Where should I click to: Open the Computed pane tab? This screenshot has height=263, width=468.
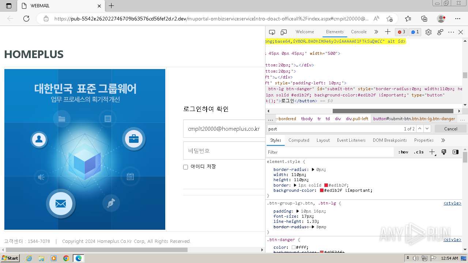[x=299, y=140]
